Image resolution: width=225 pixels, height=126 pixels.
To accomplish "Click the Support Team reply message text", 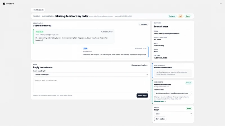I will click(x=114, y=54).
